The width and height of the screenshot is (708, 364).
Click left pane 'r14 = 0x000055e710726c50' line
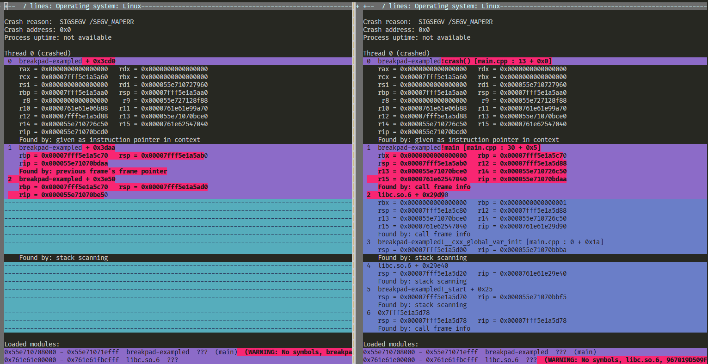point(63,124)
